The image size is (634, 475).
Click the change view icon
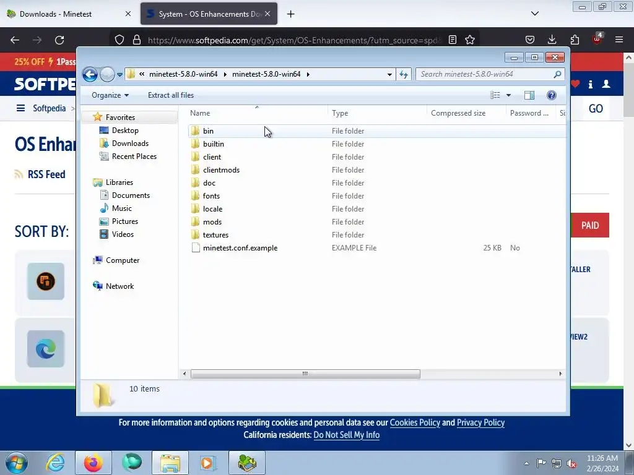pos(495,95)
